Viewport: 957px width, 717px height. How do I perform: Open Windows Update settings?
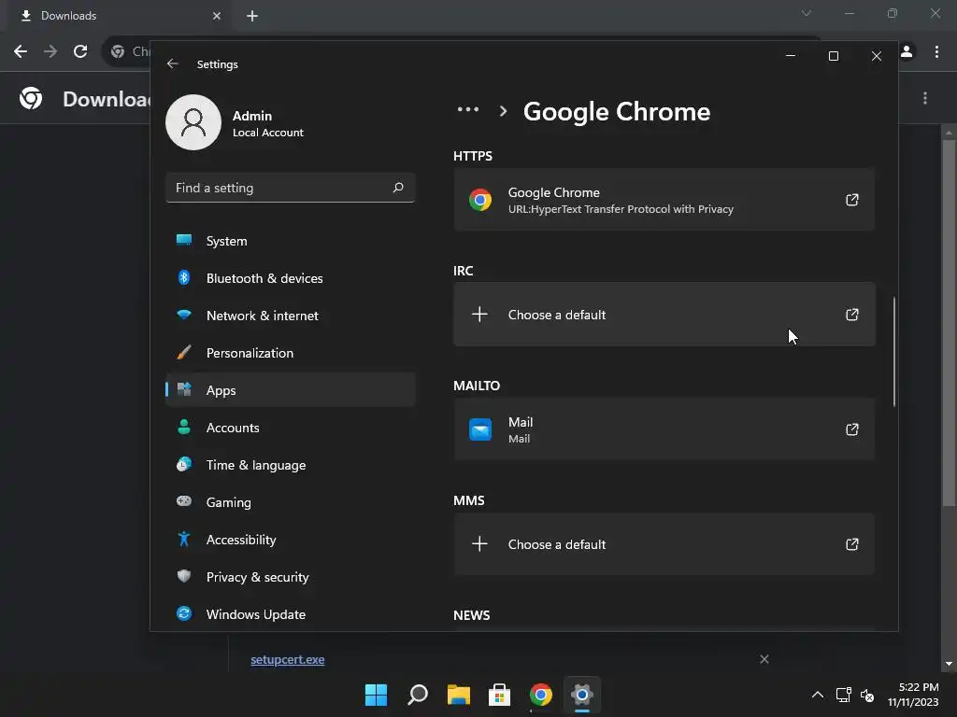[x=291, y=614]
